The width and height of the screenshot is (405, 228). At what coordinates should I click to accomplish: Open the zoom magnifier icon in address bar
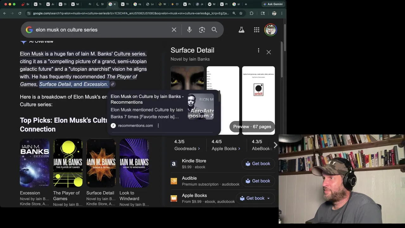pos(234,13)
